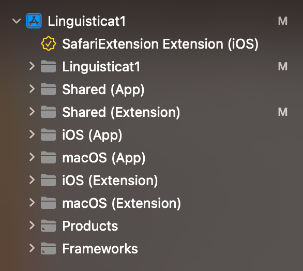Select the Frameworks group label
The height and width of the screenshot is (271, 303).
tap(100, 249)
